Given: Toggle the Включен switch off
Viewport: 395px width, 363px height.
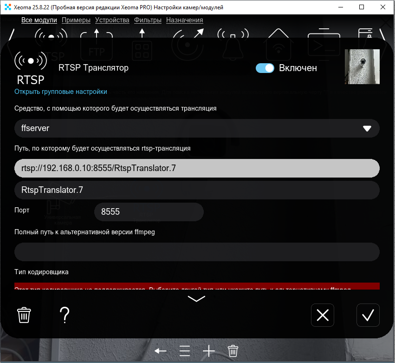Looking at the screenshot, I should pyautogui.click(x=265, y=68).
